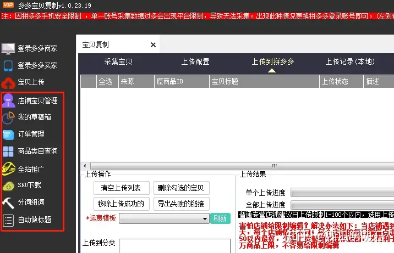Open 商品类目查询 in sidebar
394x253 pixels.
37,151
